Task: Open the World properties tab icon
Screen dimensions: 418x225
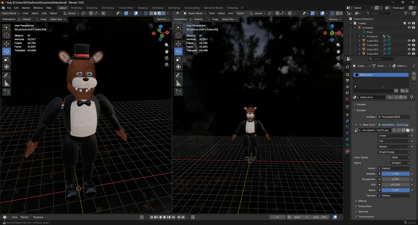Action: [x=347, y=99]
